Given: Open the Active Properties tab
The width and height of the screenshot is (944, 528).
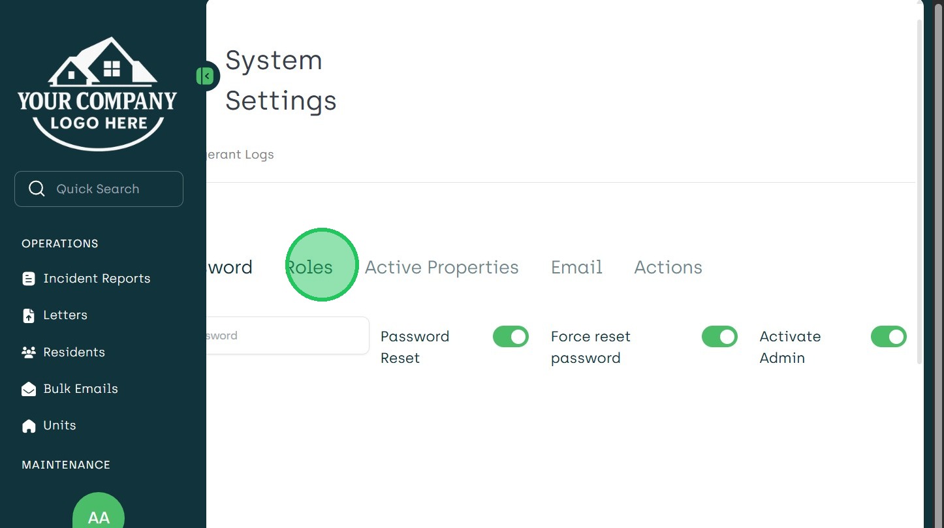Looking at the screenshot, I should pos(441,267).
